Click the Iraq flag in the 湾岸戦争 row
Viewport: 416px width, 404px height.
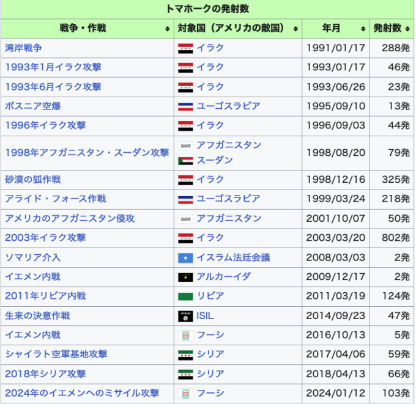pos(185,48)
